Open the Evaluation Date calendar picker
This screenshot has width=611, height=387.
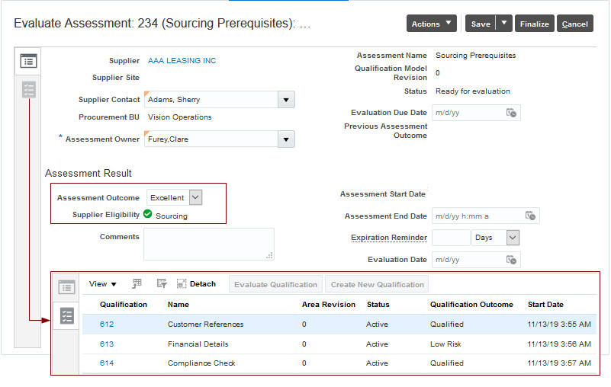pyautogui.click(x=512, y=260)
